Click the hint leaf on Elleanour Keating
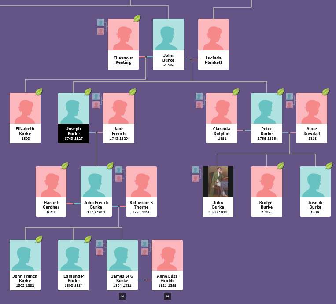Image resolution: width=336 pixels, height=304 pixels. pyautogui.click(x=137, y=18)
